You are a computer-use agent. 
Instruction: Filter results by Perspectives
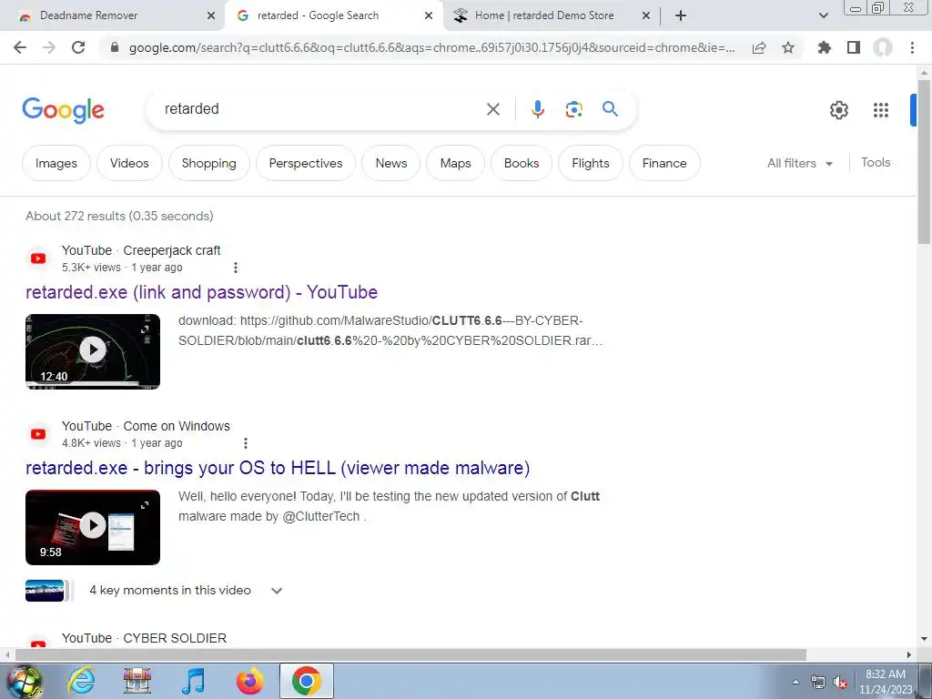coord(306,163)
